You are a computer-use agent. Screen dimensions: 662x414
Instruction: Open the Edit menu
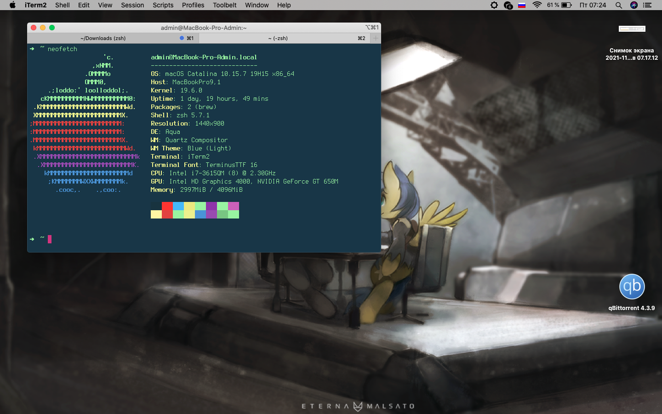(84, 5)
